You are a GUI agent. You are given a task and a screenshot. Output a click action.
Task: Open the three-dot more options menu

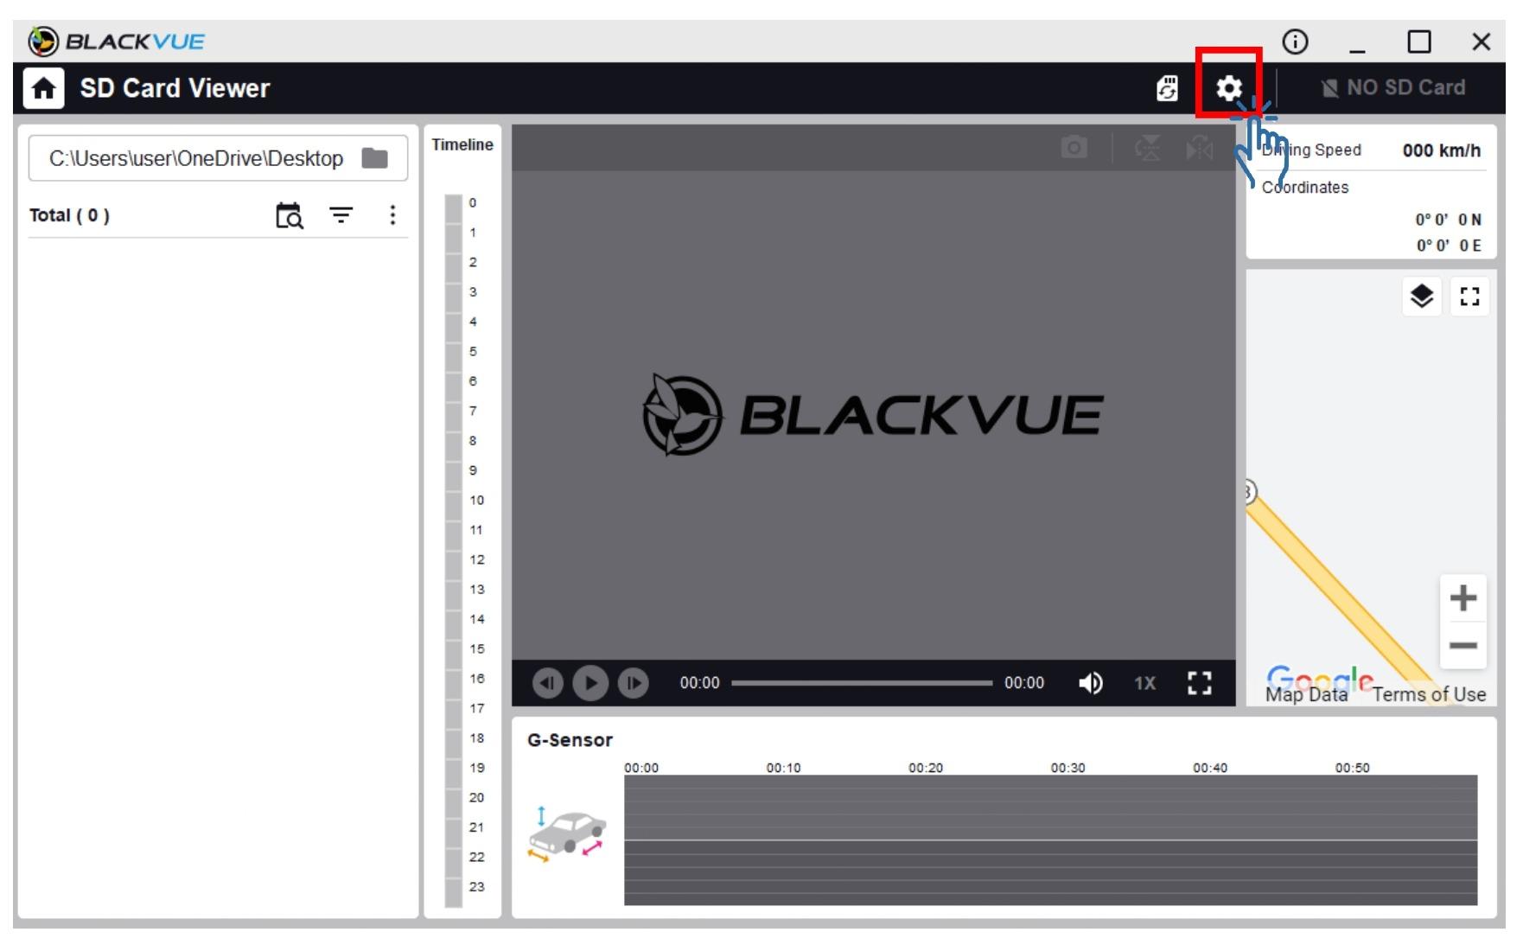(x=392, y=215)
